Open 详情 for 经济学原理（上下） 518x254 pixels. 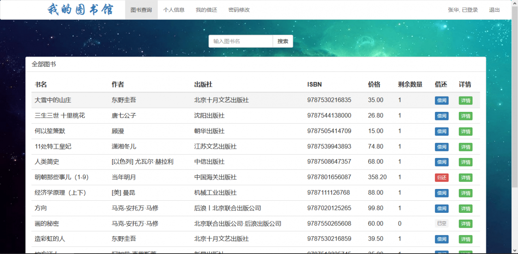(x=465, y=193)
